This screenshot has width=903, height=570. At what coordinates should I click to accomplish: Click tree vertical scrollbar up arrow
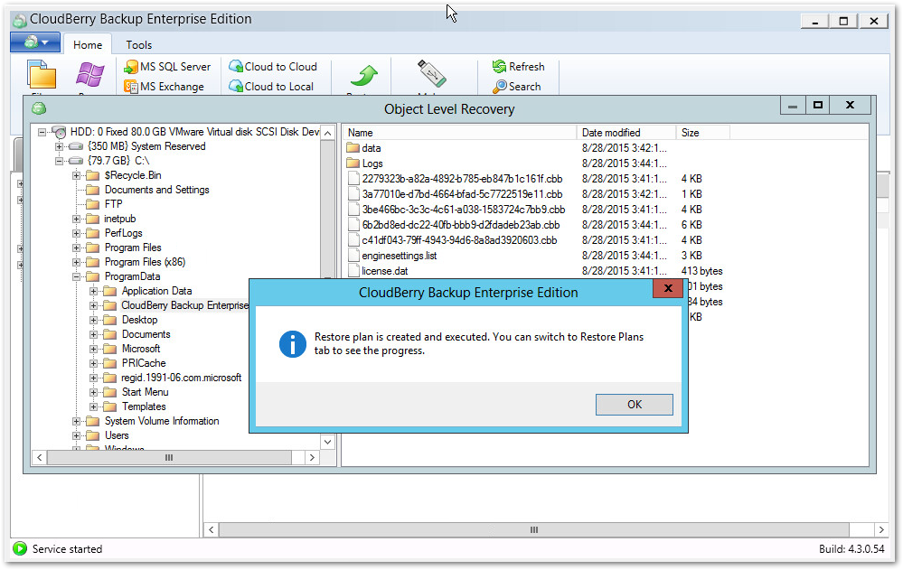coord(328,133)
